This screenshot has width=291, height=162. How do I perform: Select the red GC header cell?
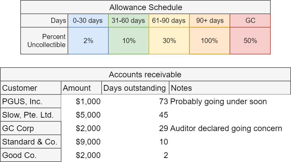click(250, 21)
